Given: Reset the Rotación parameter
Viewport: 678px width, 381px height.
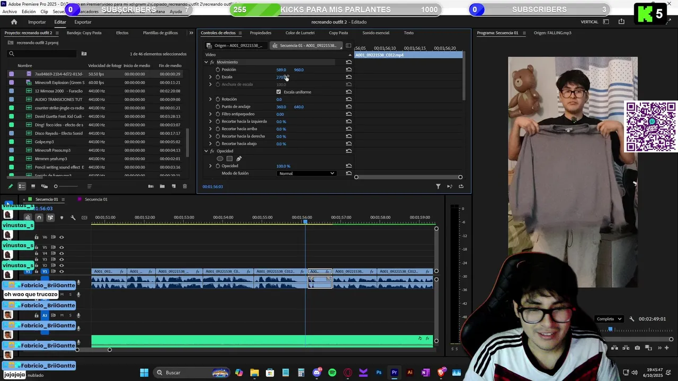Looking at the screenshot, I should click(x=349, y=99).
